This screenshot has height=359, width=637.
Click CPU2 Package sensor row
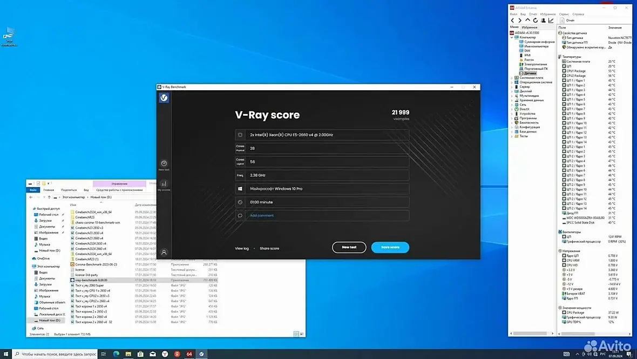coord(594,76)
